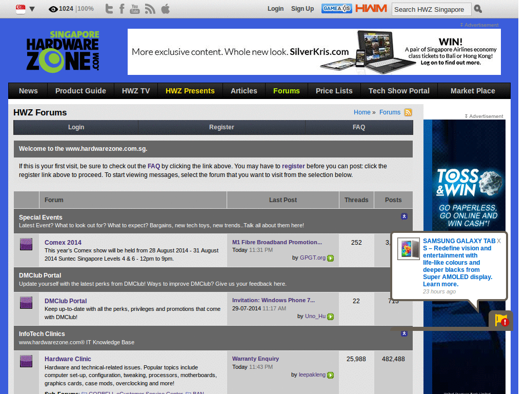The height and width of the screenshot is (394, 525).
Task: Open the Tech Show Portal menu
Action: 399,91
